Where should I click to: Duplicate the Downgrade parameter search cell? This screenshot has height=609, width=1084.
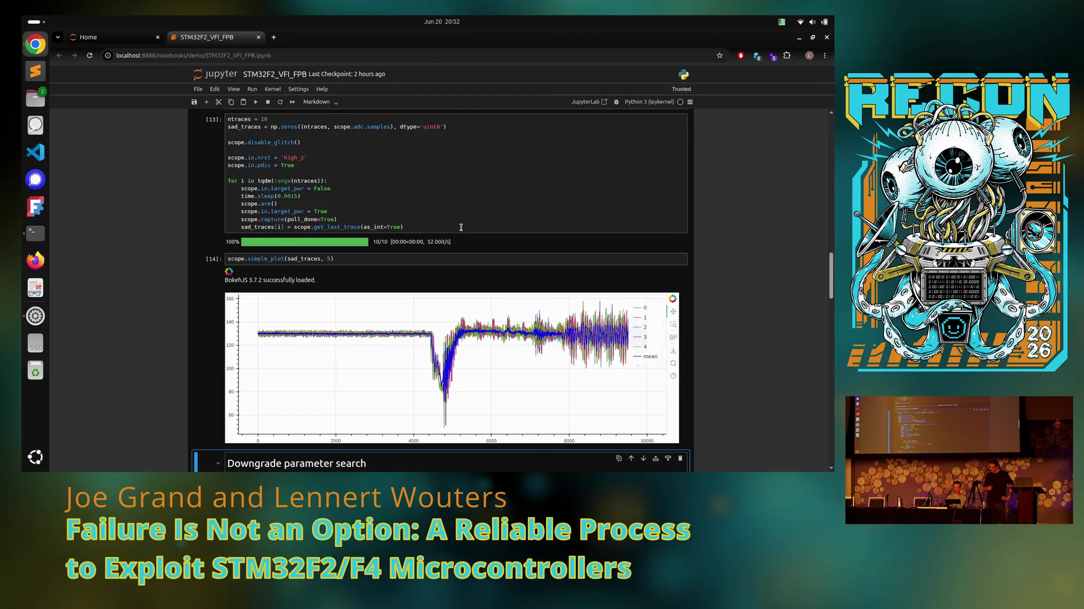619,458
